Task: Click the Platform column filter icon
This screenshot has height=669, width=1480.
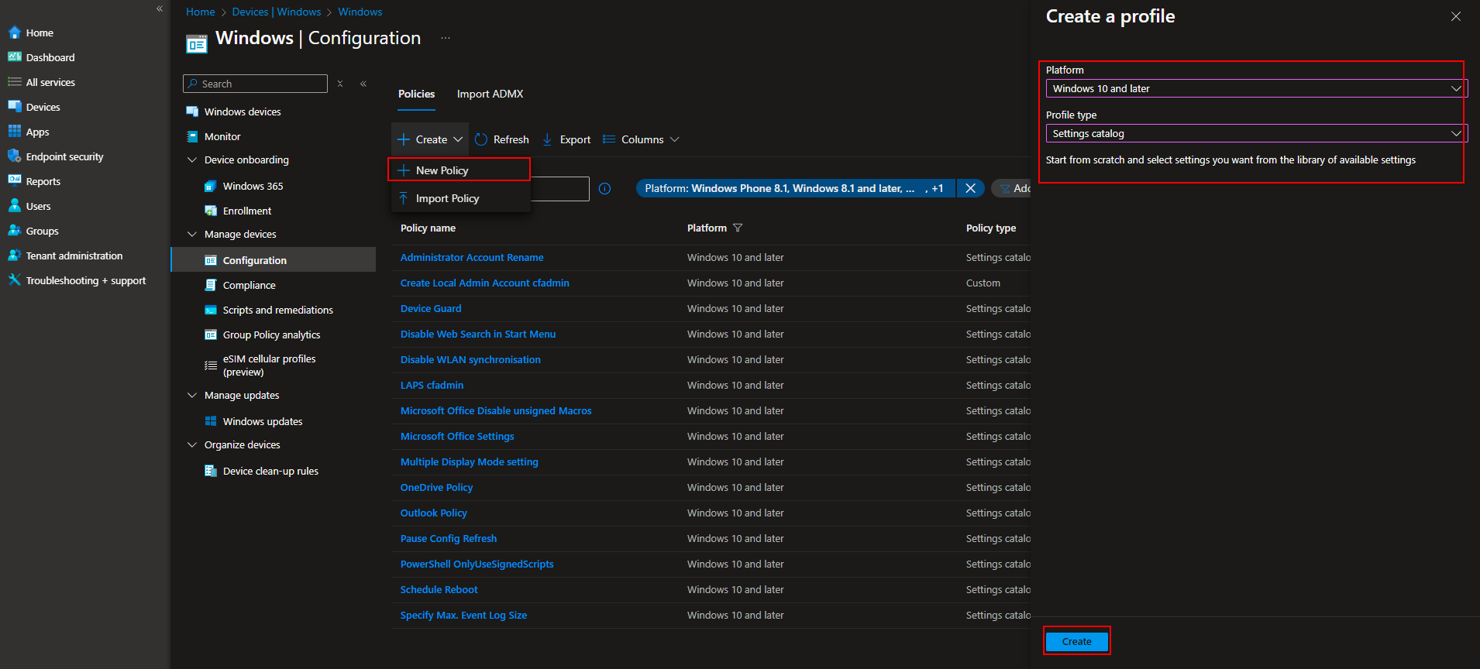Action: tap(738, 228)
